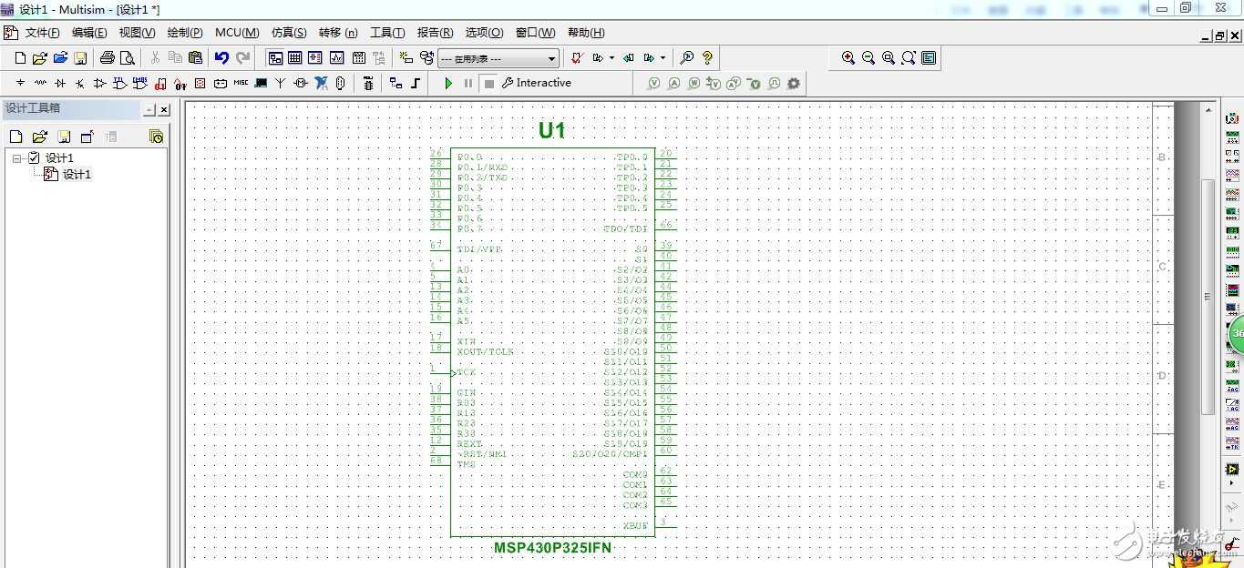Create new design in 设计工具箱 panel

15,137
